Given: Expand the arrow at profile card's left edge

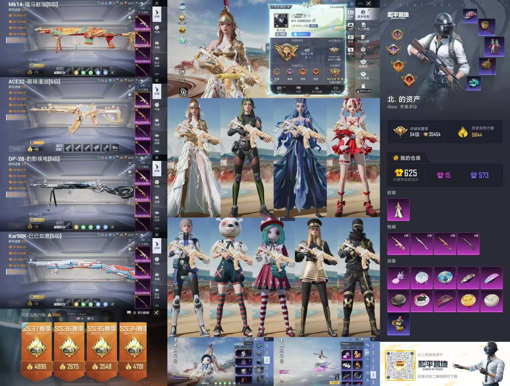Looking at the screenshot, I should [268, 48].
